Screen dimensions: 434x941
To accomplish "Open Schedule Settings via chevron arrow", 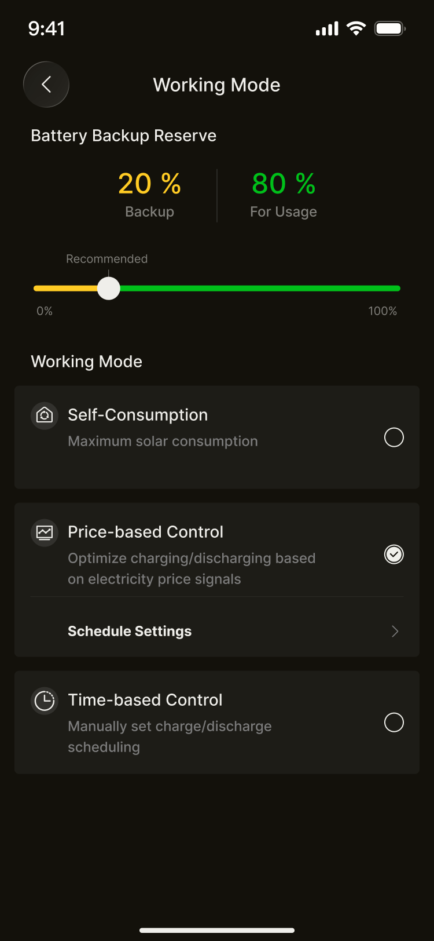I will [x=395, y=632].
